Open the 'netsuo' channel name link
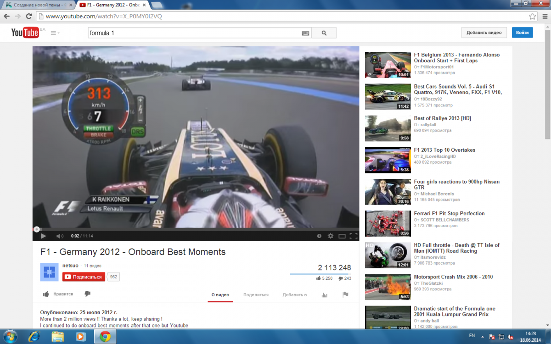Viewport: 551px width, 344px height. [70, 266]
